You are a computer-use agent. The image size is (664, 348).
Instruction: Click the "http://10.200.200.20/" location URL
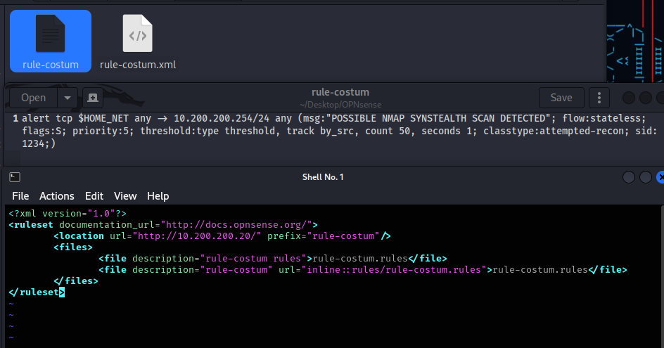[x=197, y=236]
